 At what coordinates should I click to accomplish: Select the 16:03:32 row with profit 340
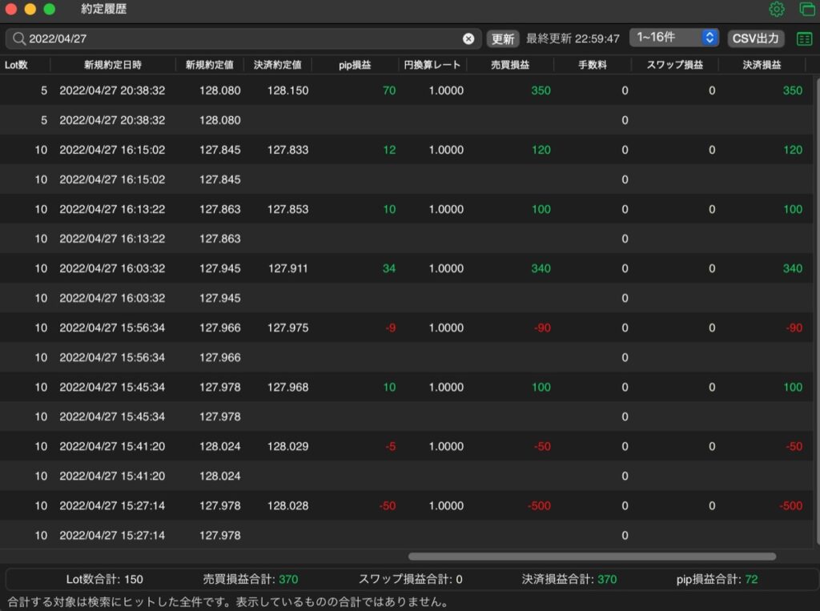(x=407, y=268)
